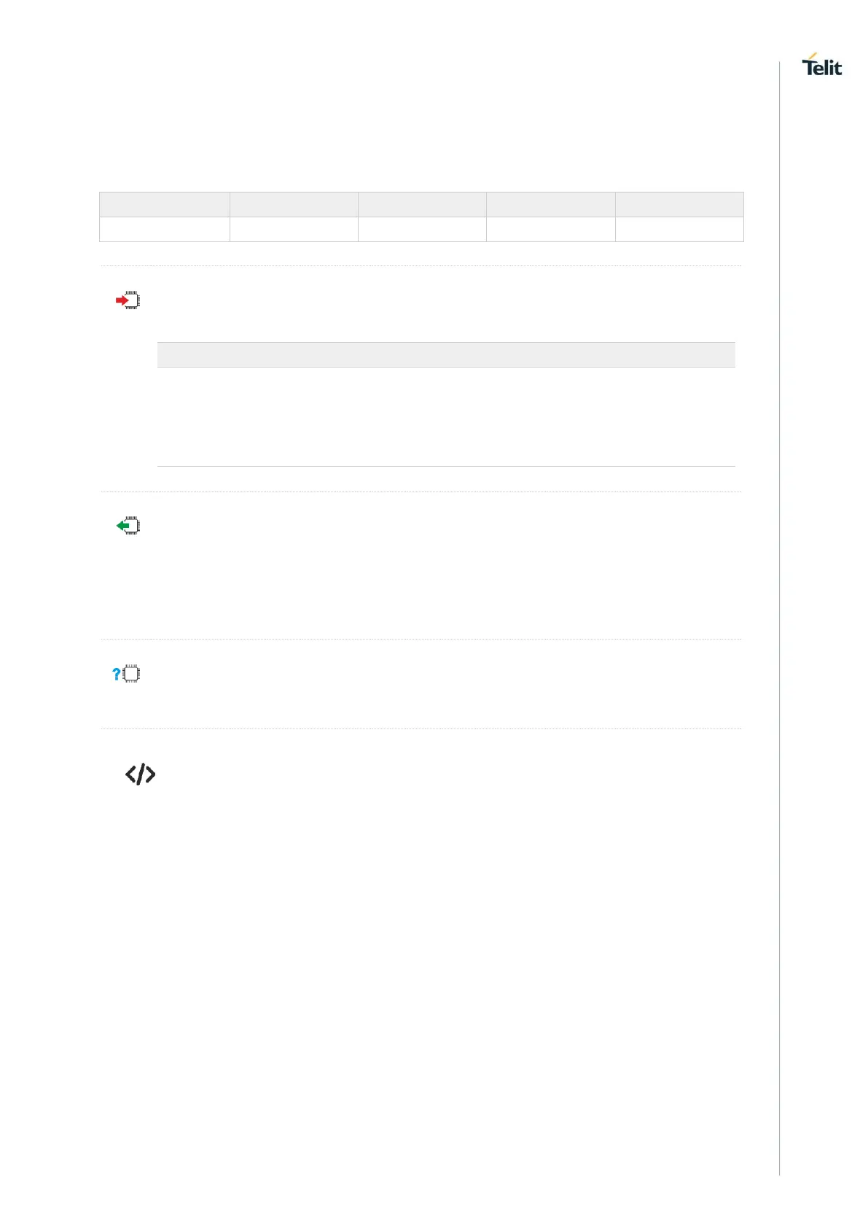Click the green arrow chip icon
Viewport: 868px width, 1228px height.
pos(128,526)
